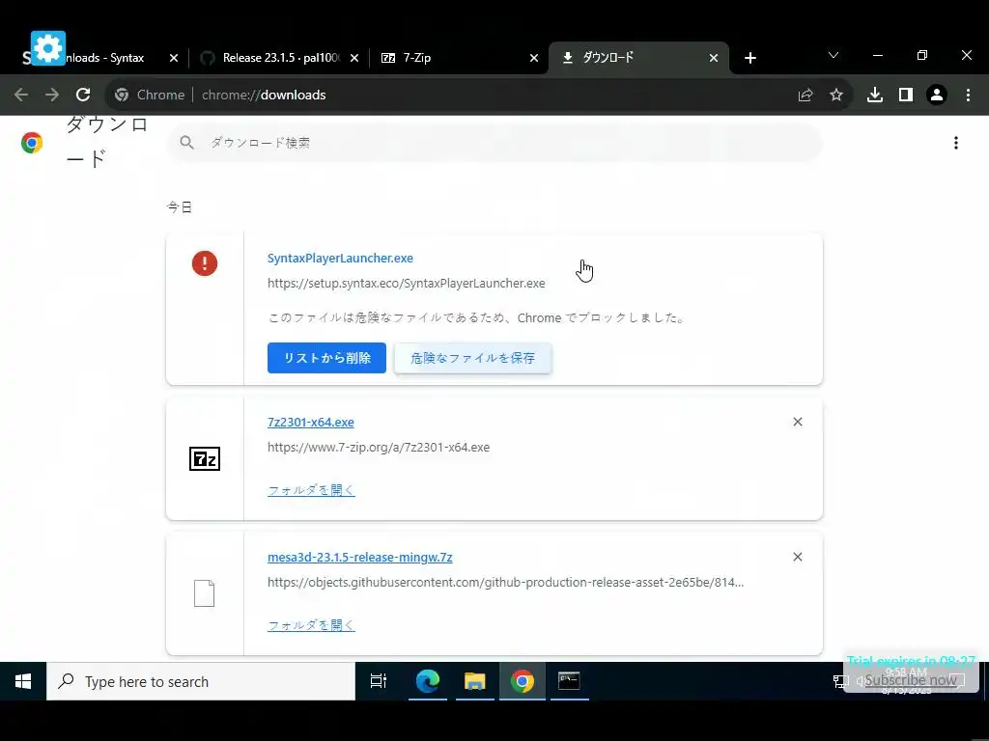Open the downloads page more actions menu
Image resolution: width=989 pixels, height=741 pixels.
pos(956,143)
